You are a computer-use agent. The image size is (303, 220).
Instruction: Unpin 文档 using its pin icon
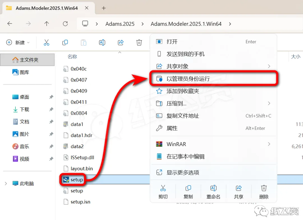point(51,122)
